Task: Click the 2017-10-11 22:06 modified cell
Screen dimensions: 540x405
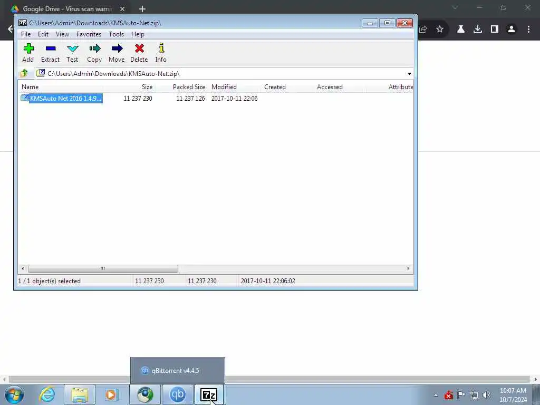Action: click(235, 99)
